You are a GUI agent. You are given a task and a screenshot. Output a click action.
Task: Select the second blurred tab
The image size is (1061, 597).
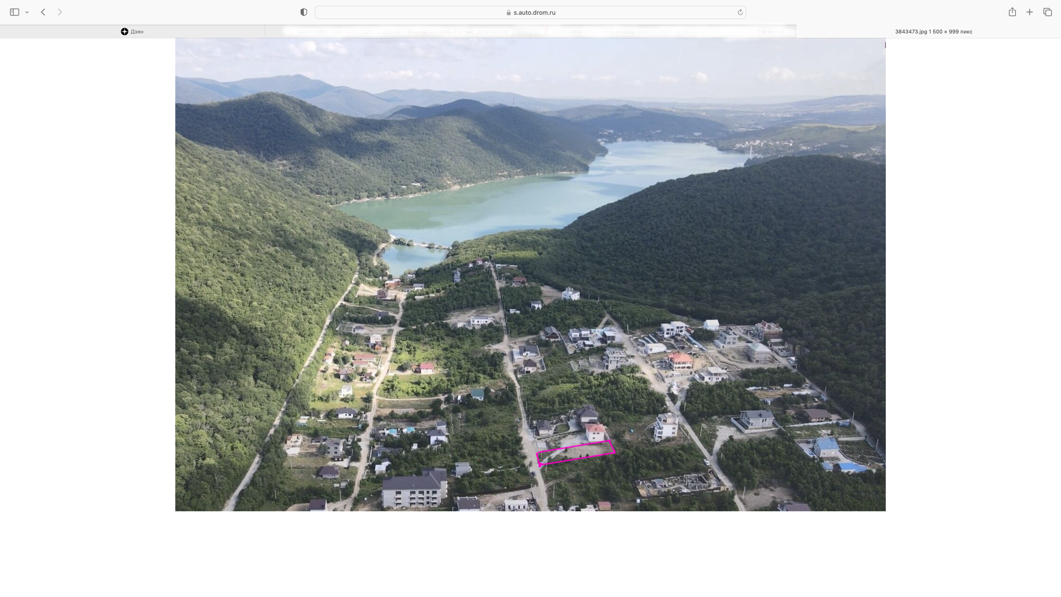[397, 32]
